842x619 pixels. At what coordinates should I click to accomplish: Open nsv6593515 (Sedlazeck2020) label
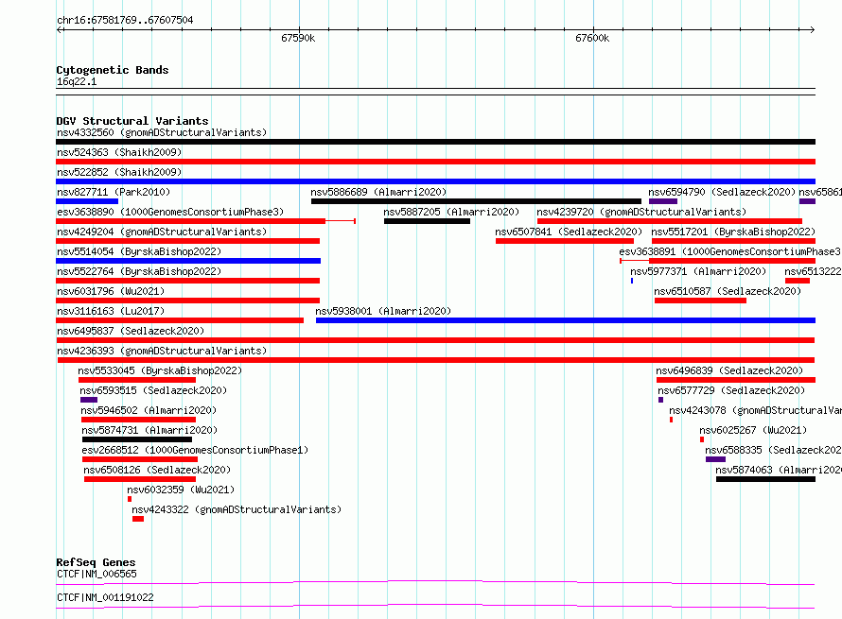153,390
